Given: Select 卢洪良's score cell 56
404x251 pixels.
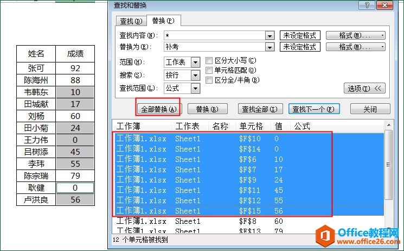Looking at the screenshot, I should point(75,199).
